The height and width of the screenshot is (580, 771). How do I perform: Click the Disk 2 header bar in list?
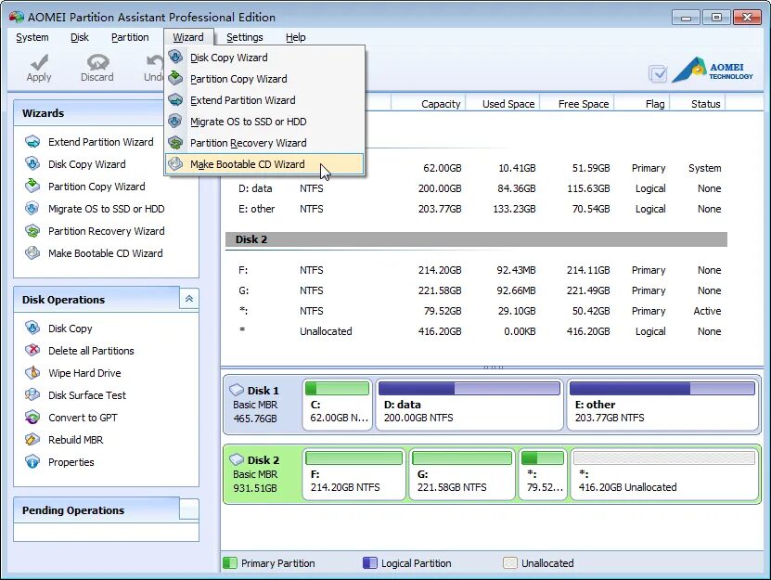476,239
